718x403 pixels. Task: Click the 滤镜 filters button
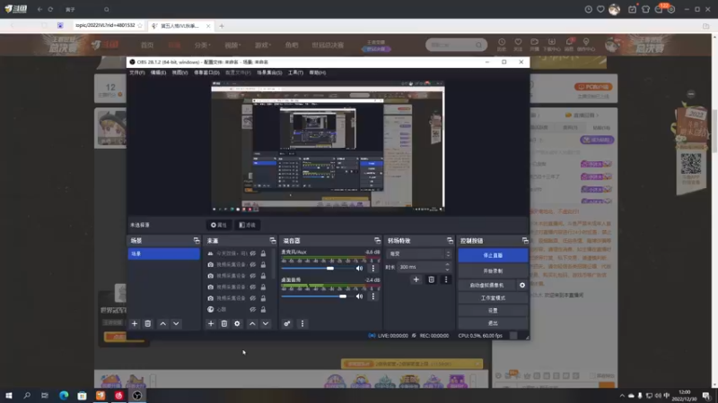click(248, 225)
